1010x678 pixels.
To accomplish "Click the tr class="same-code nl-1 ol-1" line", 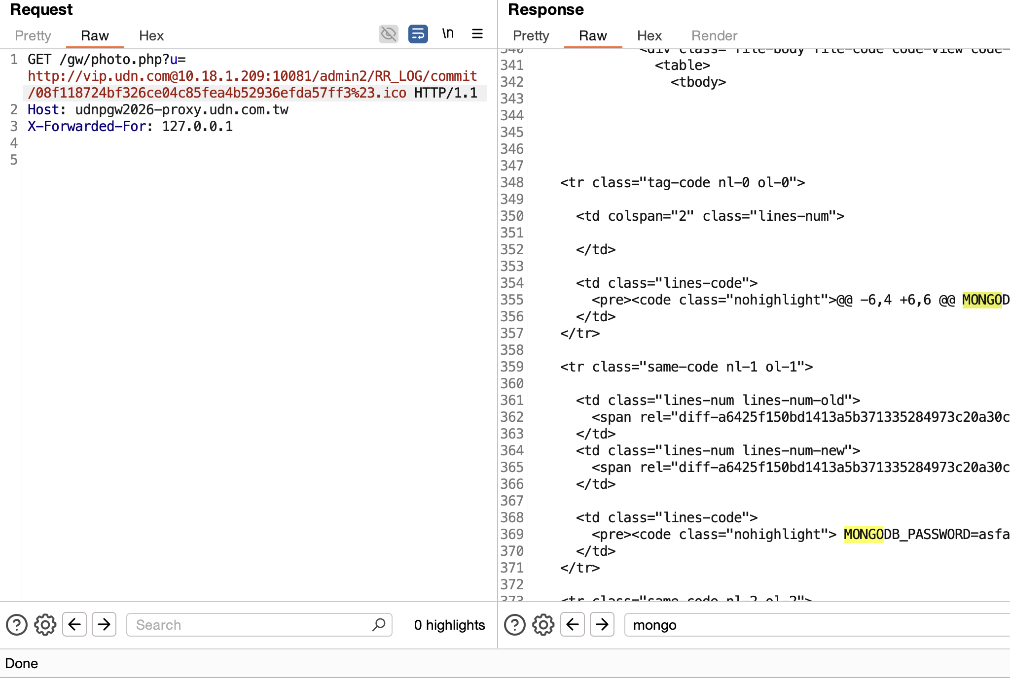I will (686, 367).
